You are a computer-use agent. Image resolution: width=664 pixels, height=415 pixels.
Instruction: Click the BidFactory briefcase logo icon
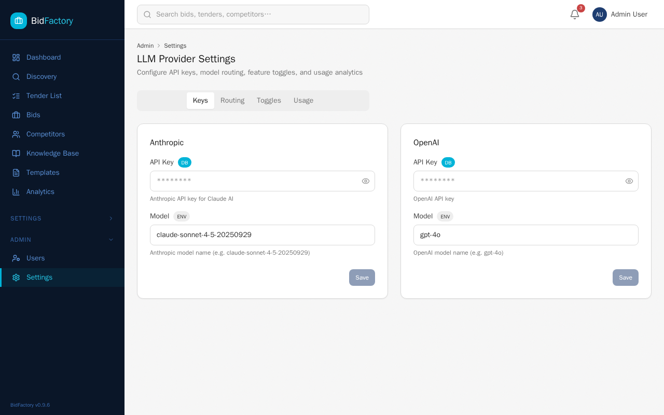coord(19,21)
